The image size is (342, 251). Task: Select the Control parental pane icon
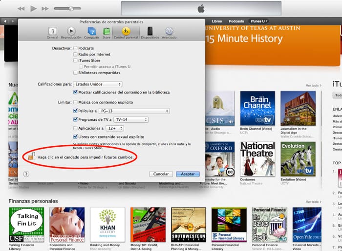pos(126,33)
